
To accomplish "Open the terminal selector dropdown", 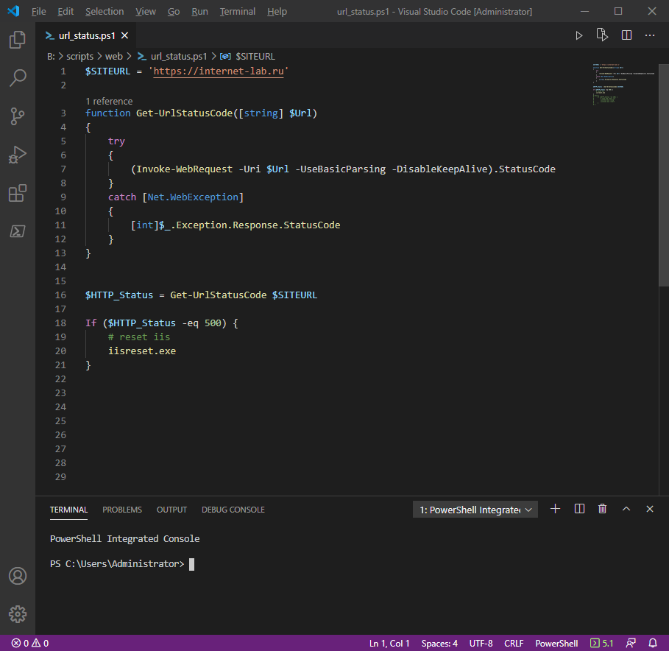I will tap(475, 510).
